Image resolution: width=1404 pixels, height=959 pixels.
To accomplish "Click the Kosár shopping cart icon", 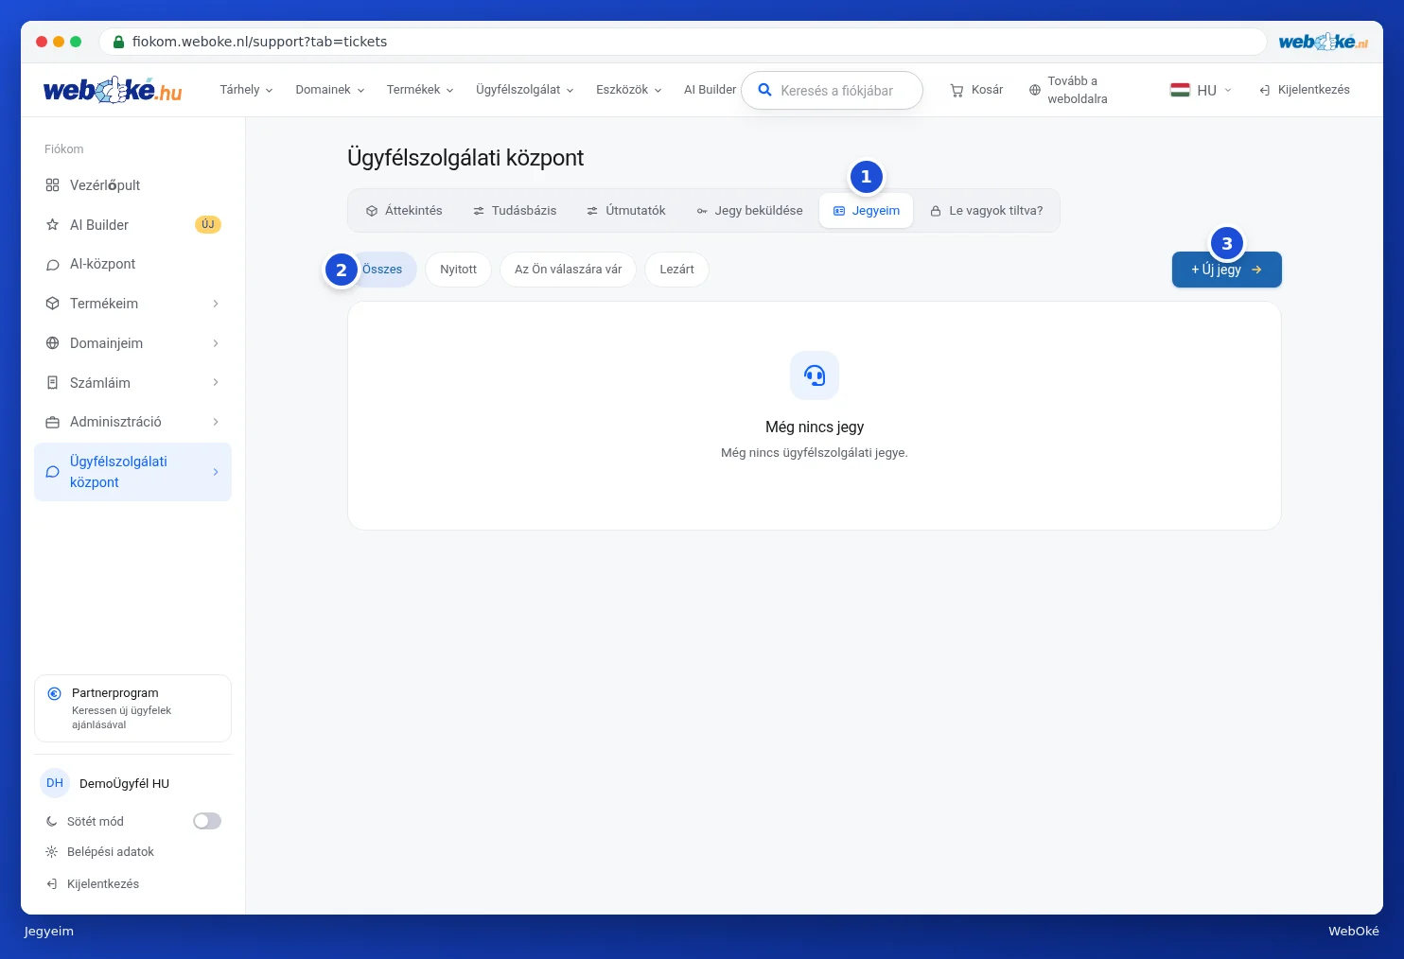I will click(956, 91).
